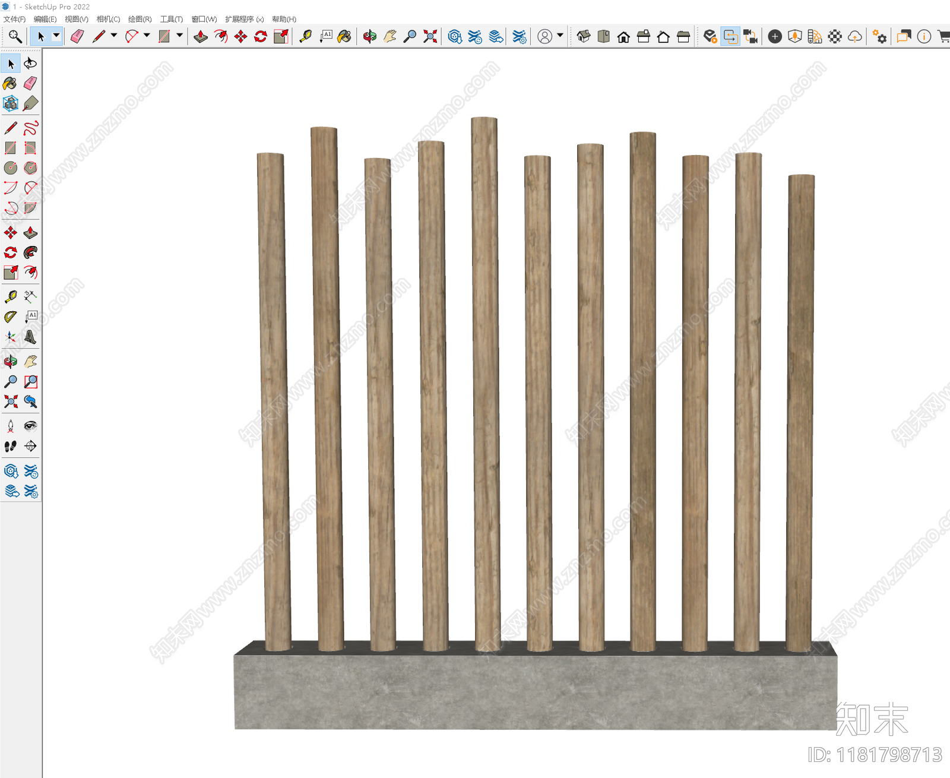950x778 pixels.
Task: Toggle the highlighted scene-sync toolbar button
Action: click(x=730, y=37)
